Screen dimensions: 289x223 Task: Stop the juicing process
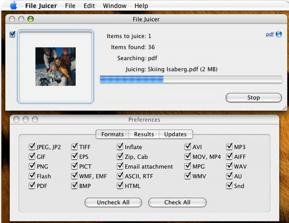pyautogui.click(x=254, y=97)
